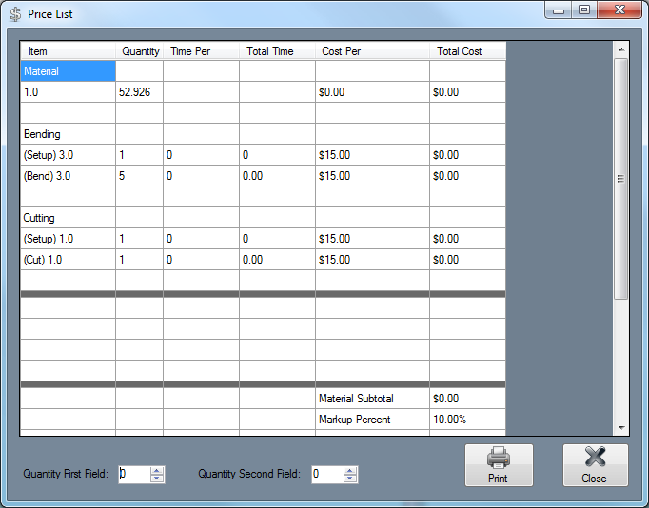Image resolution: width=649 pixels, height=508 pixels.
Task: Click the Markup Percent label cell
Action: coord(372,420)
